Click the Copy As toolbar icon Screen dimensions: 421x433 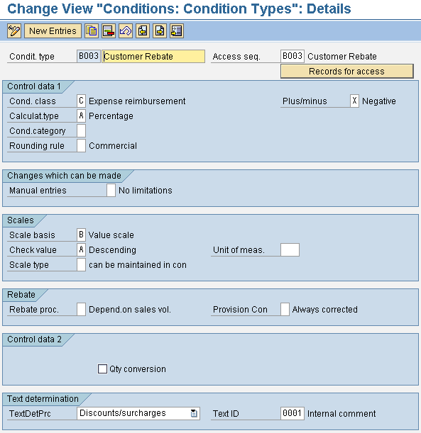tap(92, 30)
